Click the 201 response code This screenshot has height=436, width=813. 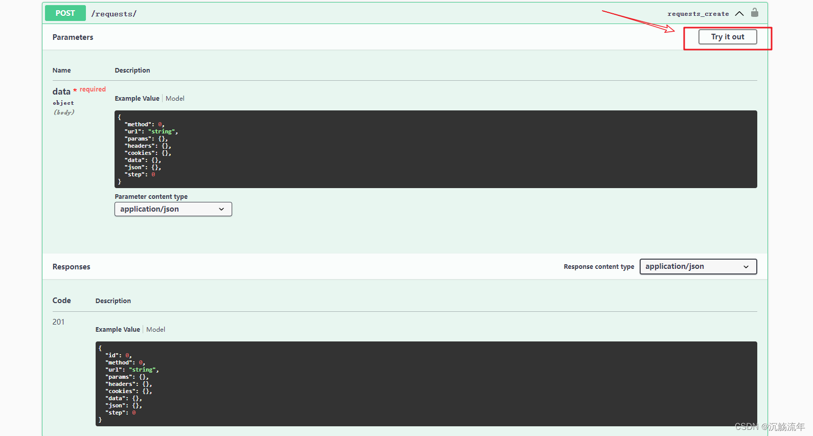[x=59, y=322]
